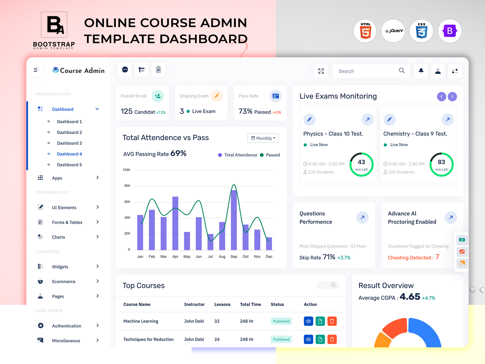Expand the Ecommerce sidebar menu
485x364 pixels.
point(68,281)
